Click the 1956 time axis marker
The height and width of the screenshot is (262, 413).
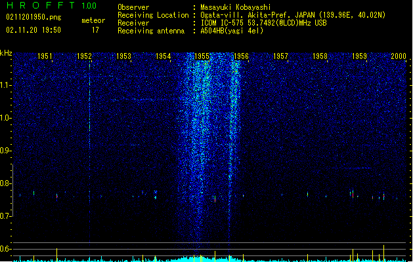pyautogui.click(x=241, y=56)
